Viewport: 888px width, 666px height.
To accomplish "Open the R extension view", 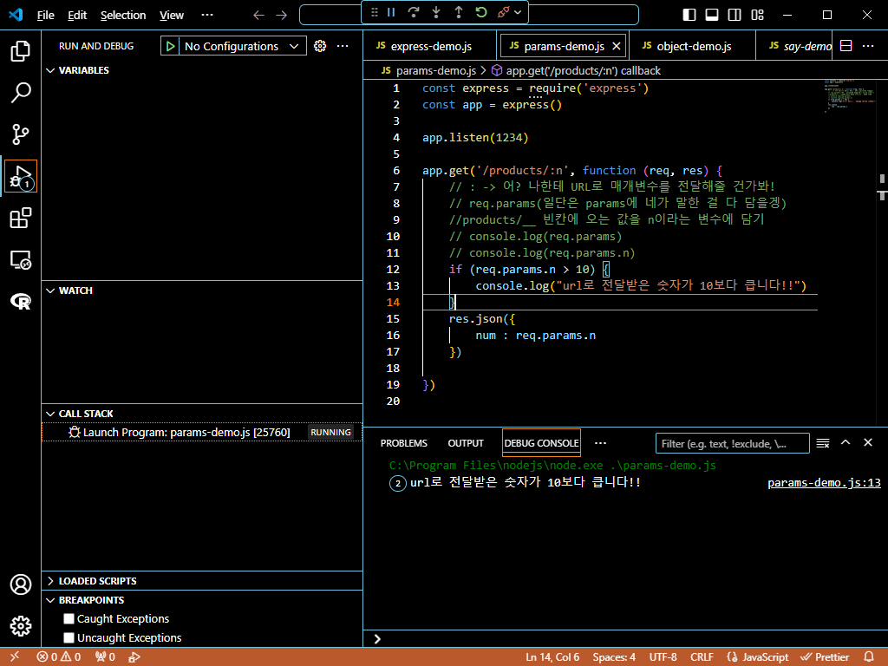I will coord(21,301).
